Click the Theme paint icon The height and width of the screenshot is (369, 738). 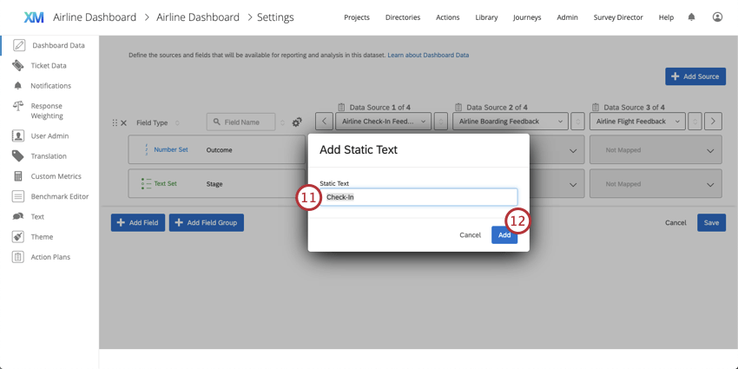pyautogui.click(x=18, y=236)
